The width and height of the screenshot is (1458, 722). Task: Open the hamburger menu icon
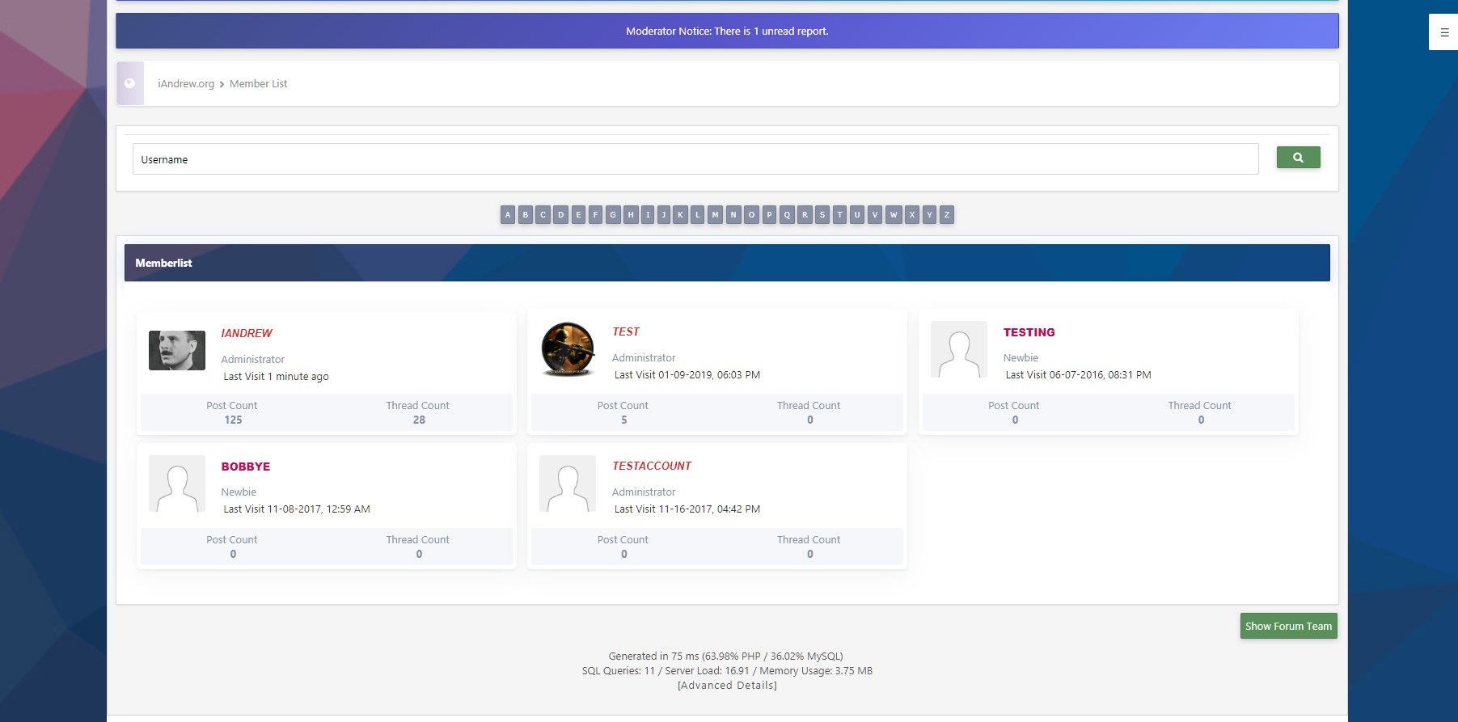[x=1444, y=33]
